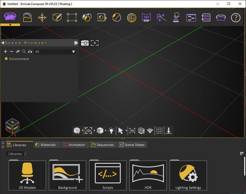Click the transform move arrows icon
The width and height of the screenshot is (246, 194).
tap(42, 18)
